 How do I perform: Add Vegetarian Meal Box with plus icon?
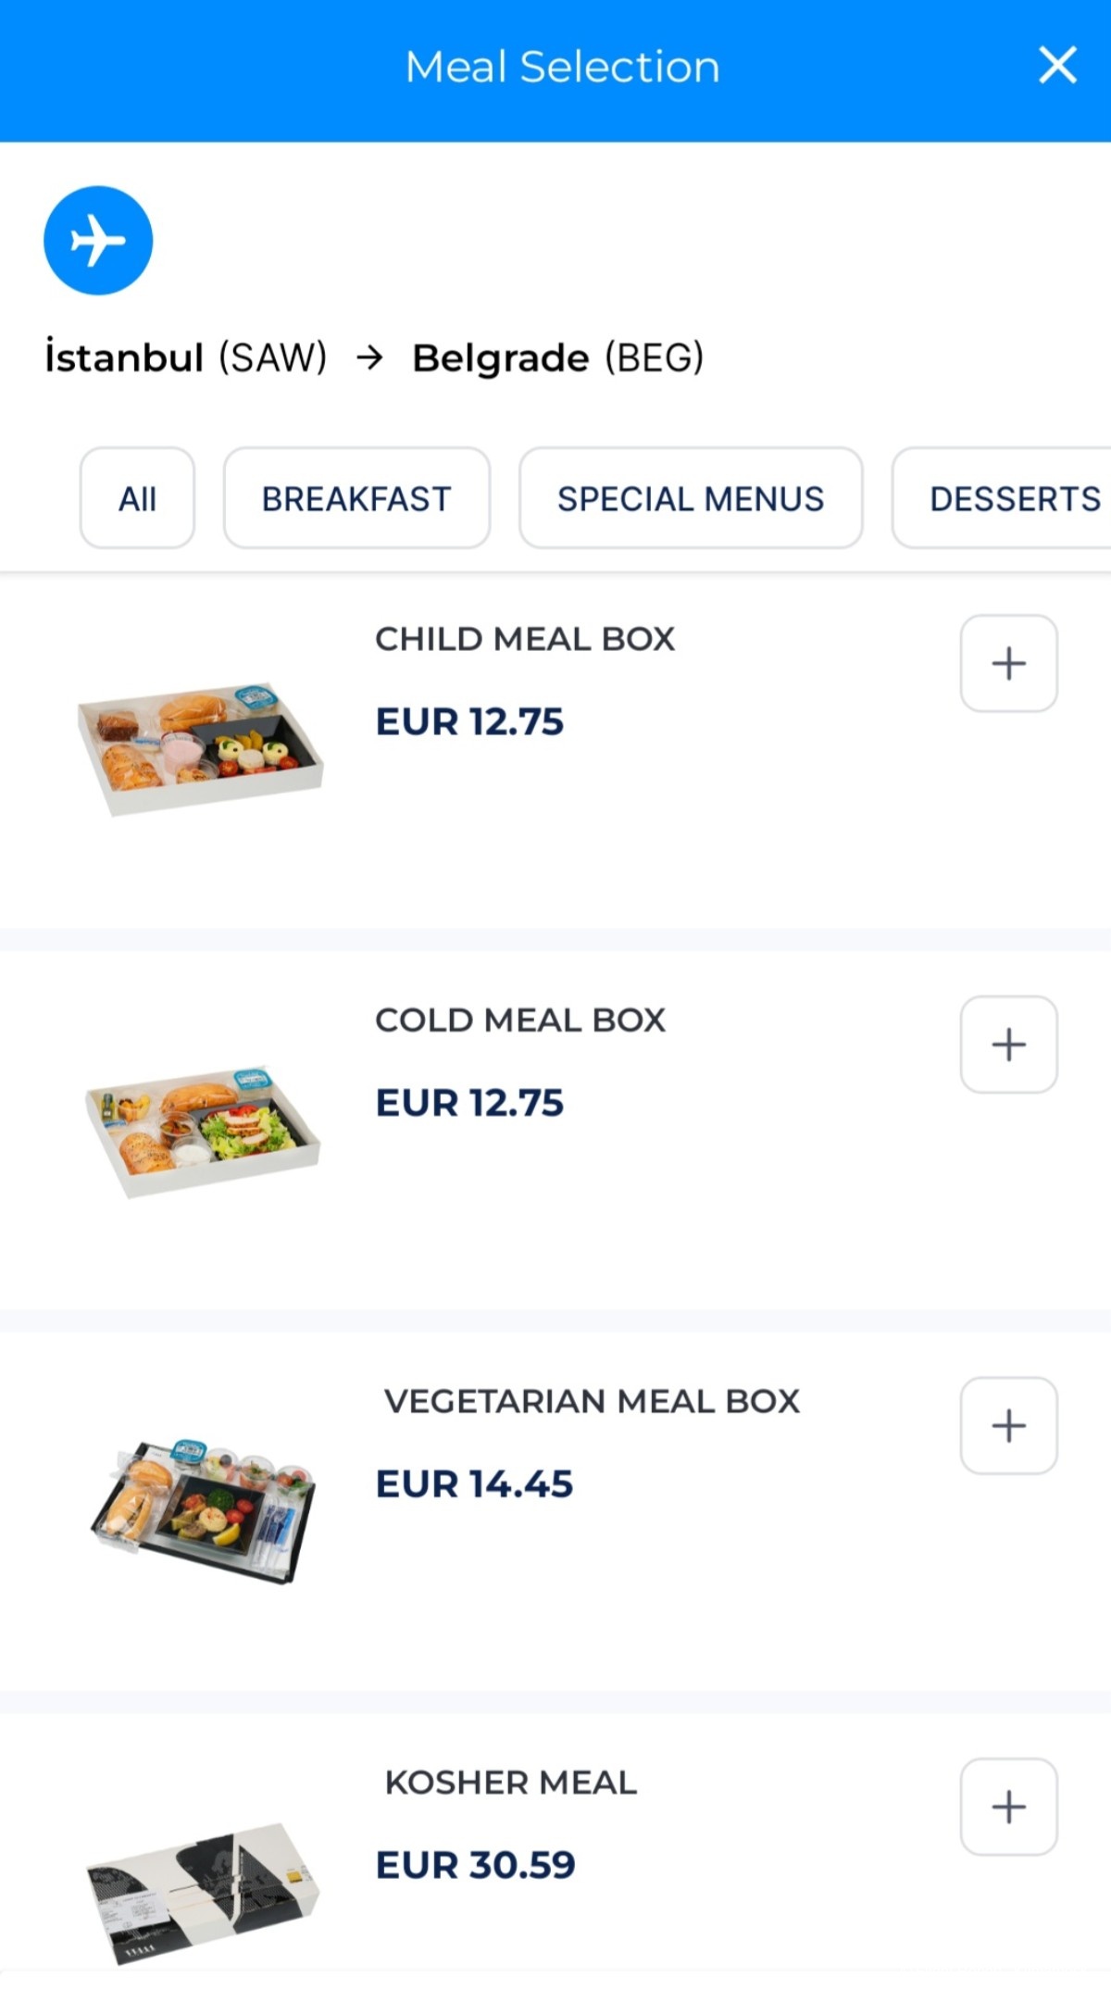[x=1008, y=1425]
